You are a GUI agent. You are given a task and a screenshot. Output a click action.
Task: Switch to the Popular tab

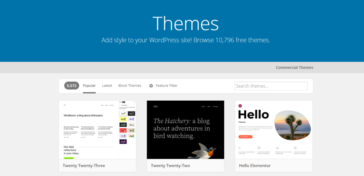point(89,86)
